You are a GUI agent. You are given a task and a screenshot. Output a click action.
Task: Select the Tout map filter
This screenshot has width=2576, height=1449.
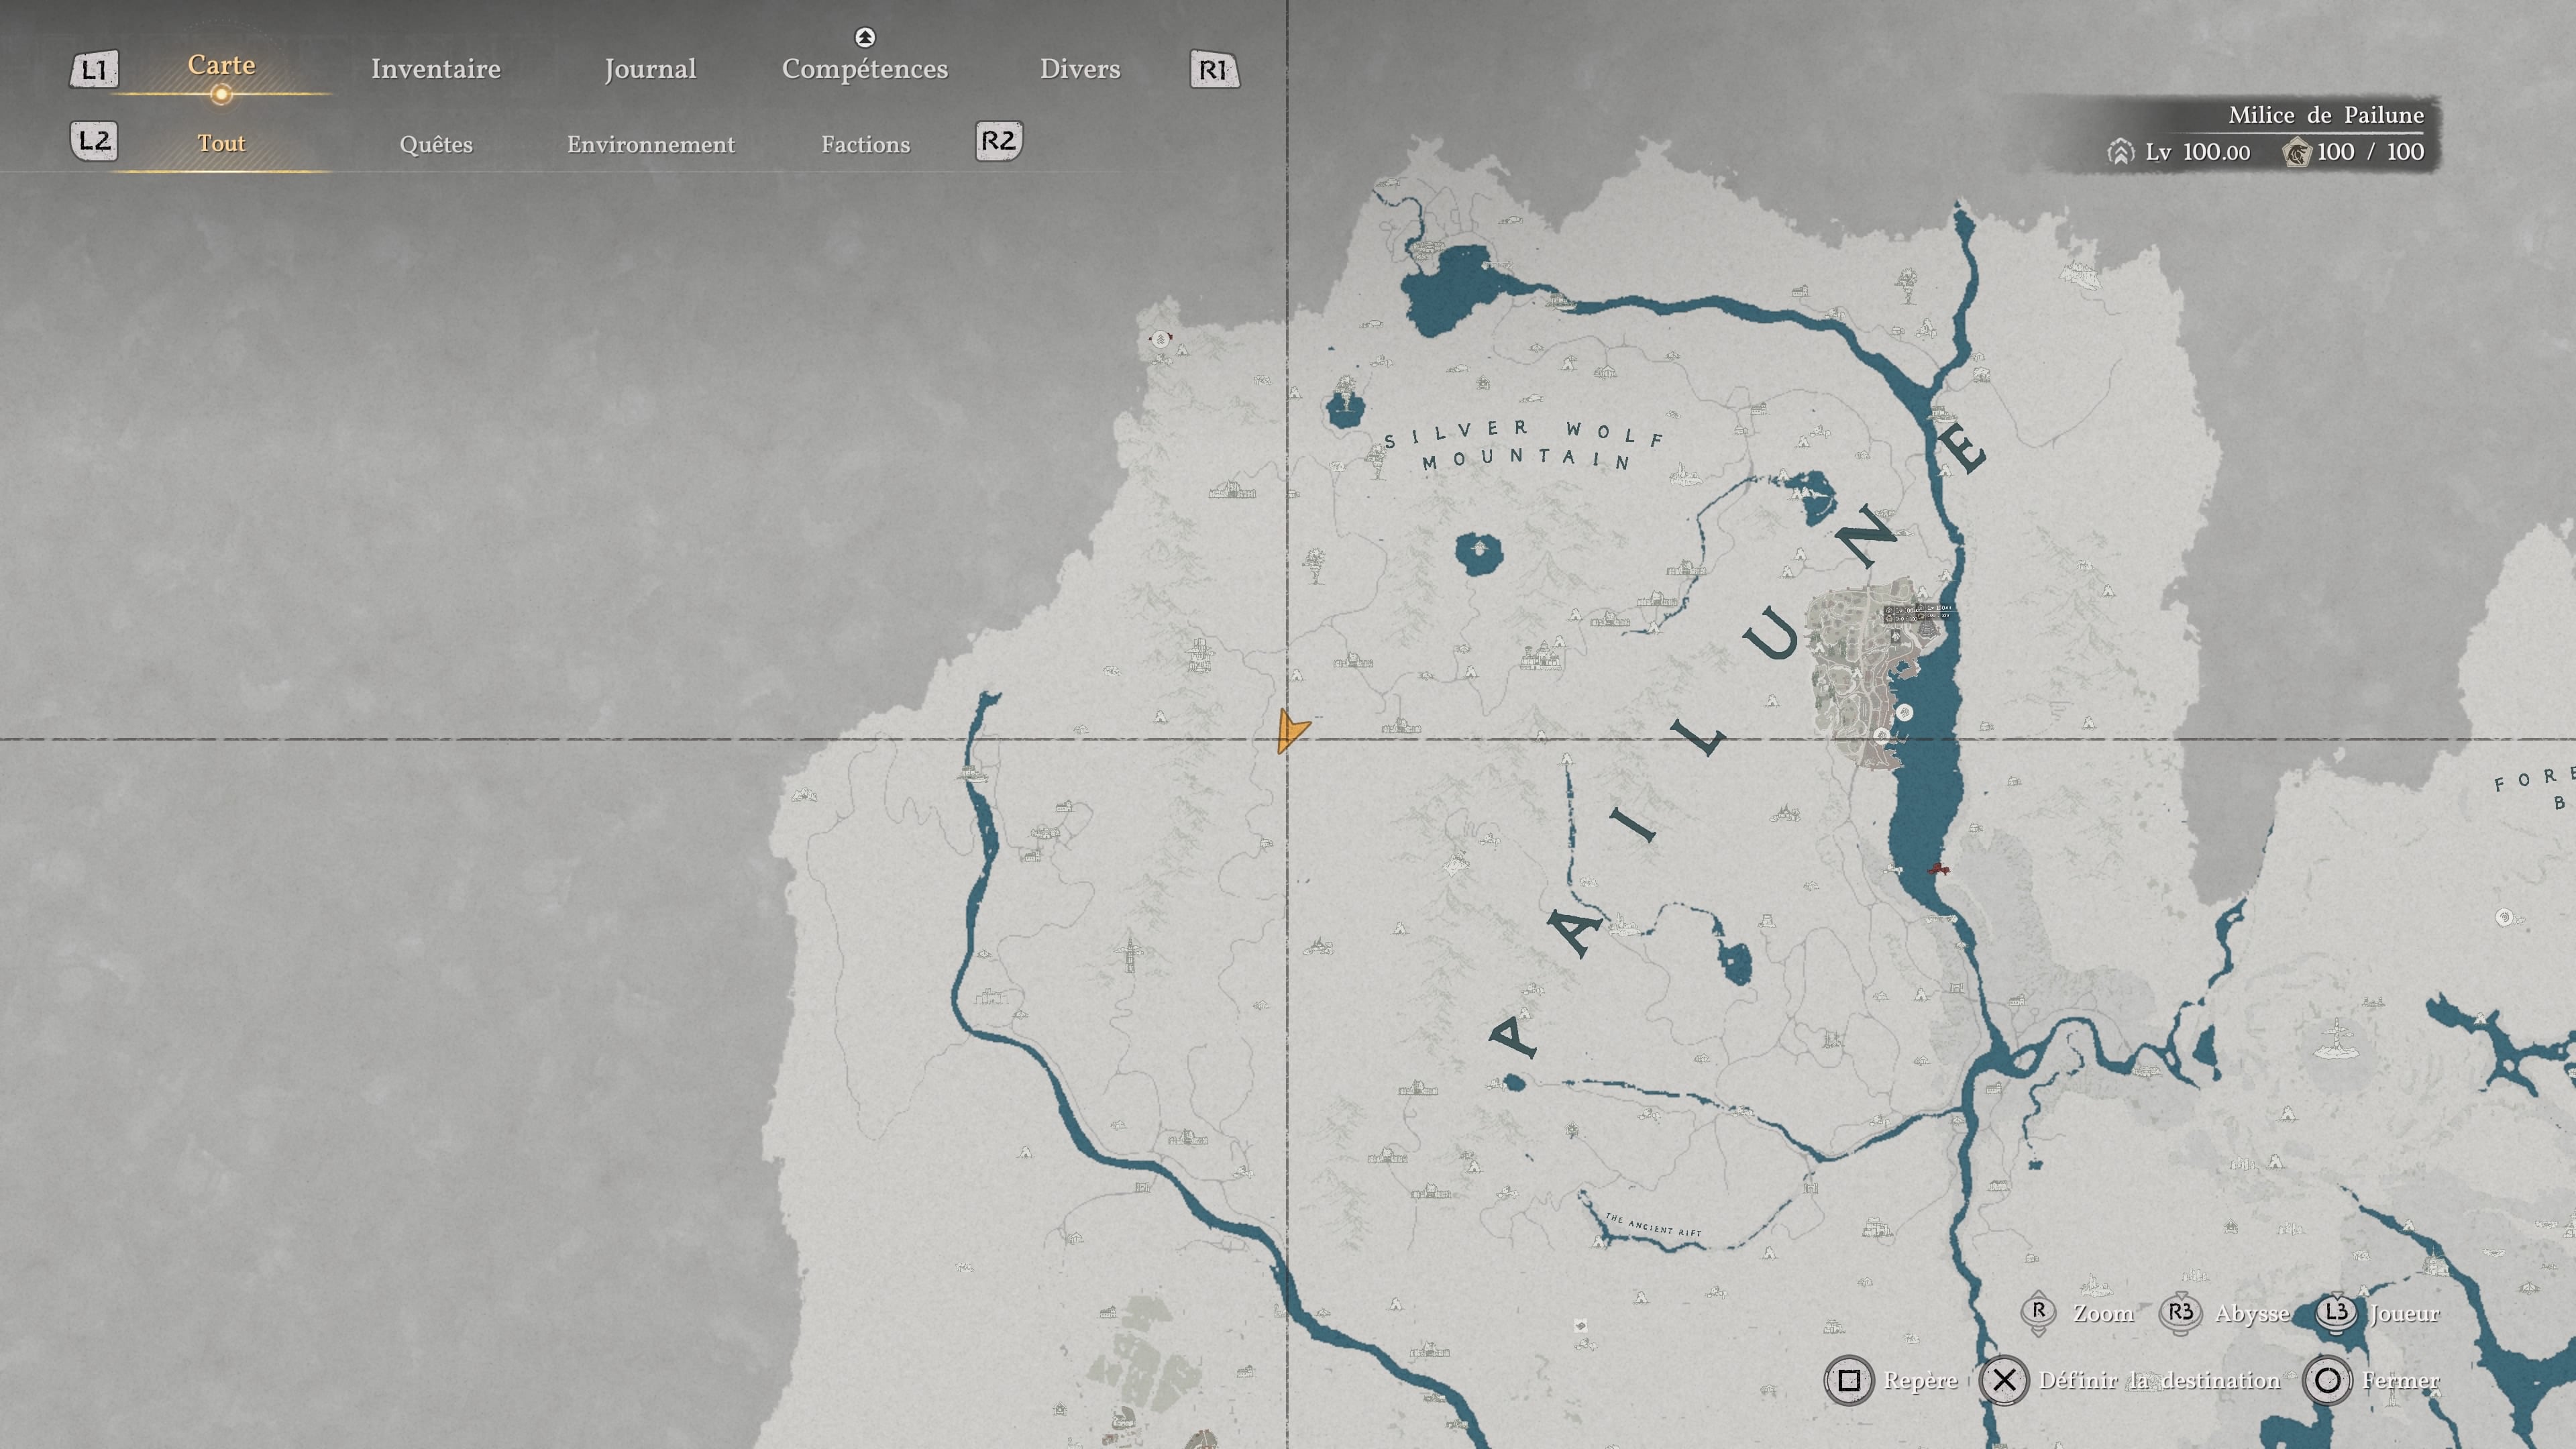coord(221,143)
